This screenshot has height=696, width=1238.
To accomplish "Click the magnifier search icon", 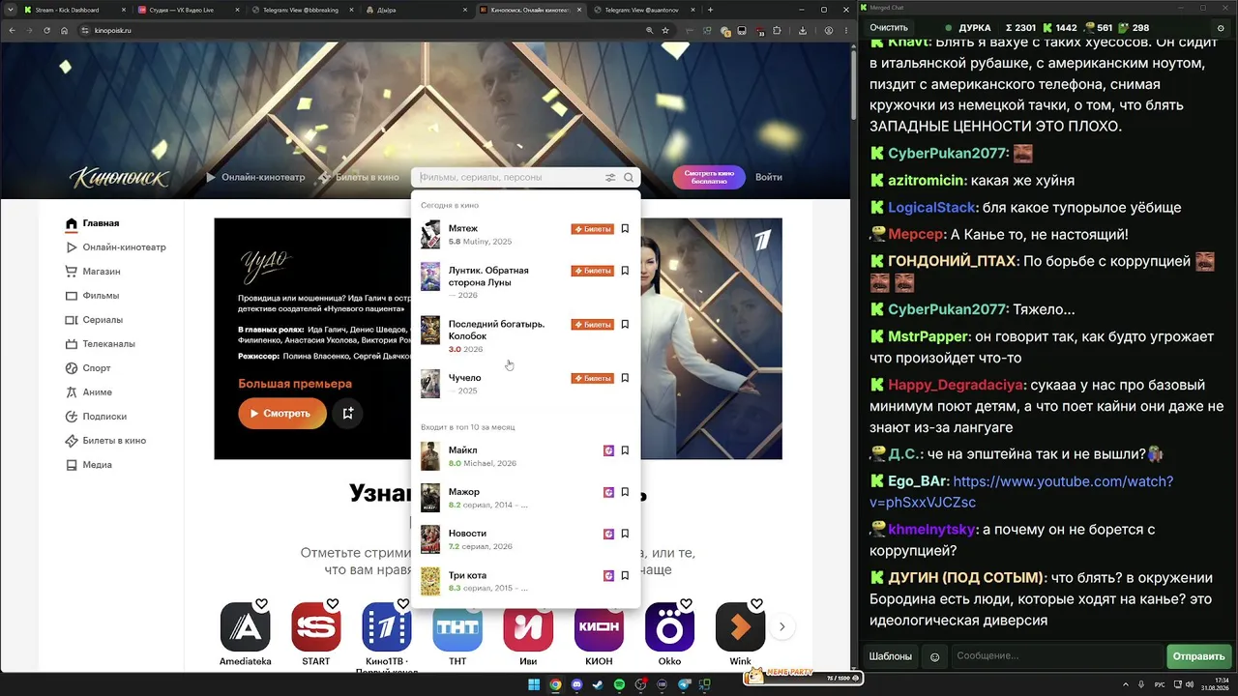I will click(629, 178).
